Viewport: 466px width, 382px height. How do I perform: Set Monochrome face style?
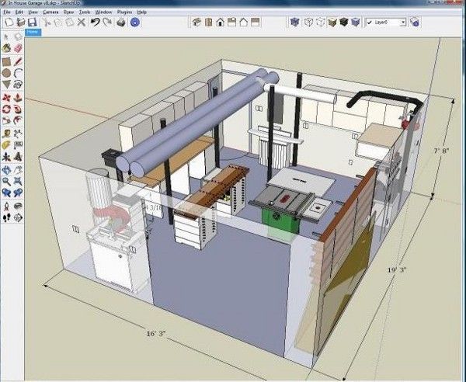pyautogui.click(x=356, y=23)
